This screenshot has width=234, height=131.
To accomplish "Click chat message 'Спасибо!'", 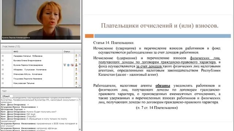I will 31,116.
